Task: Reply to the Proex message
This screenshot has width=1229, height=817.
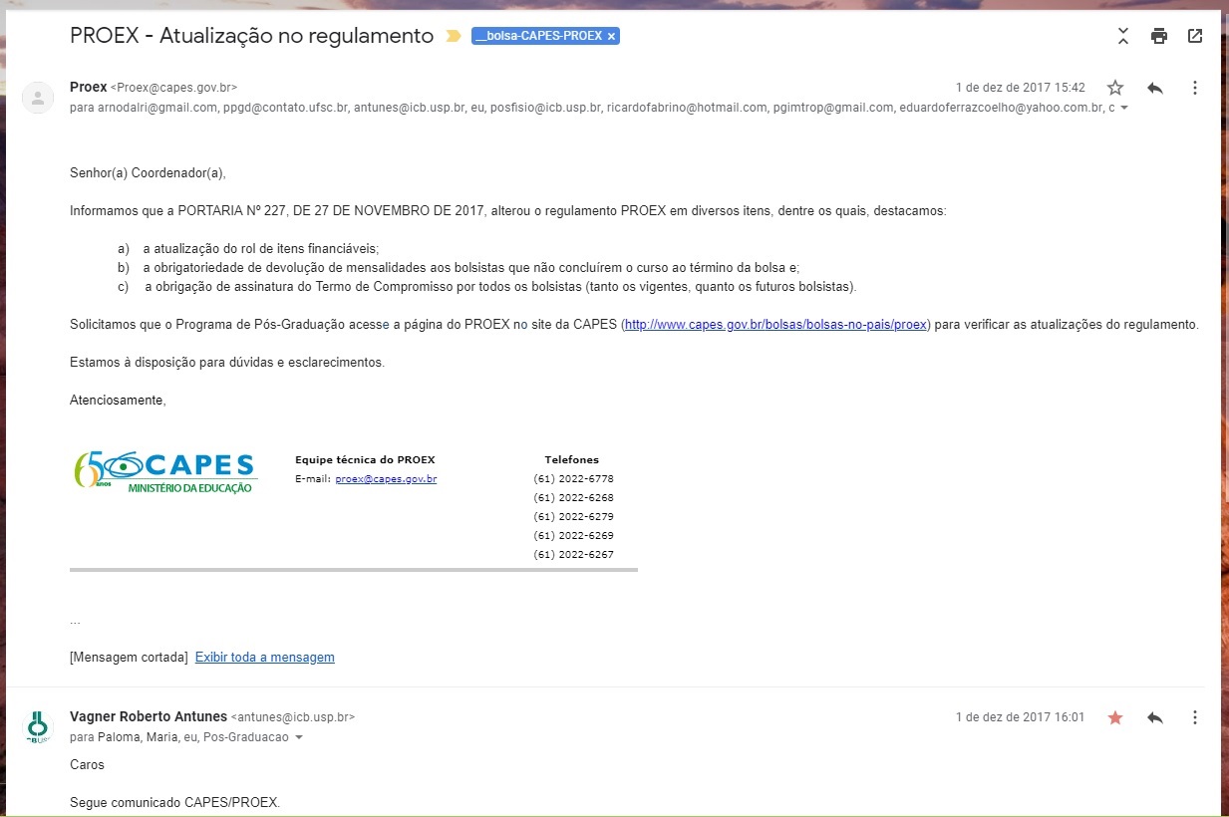Action: click(1155, 88)
